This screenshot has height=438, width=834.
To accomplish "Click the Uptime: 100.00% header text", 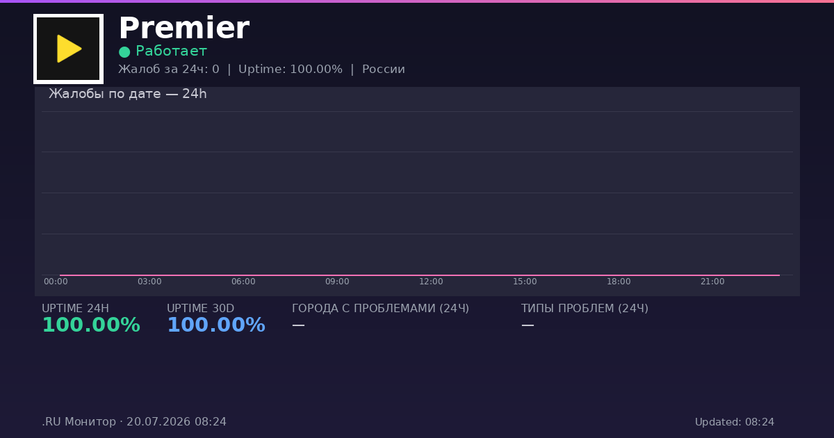I will [291, 70].
